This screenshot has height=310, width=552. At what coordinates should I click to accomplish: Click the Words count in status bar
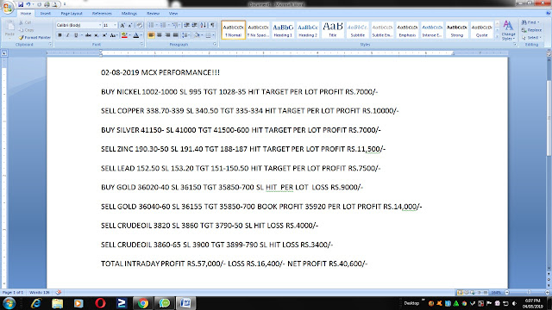coord(40,293)
